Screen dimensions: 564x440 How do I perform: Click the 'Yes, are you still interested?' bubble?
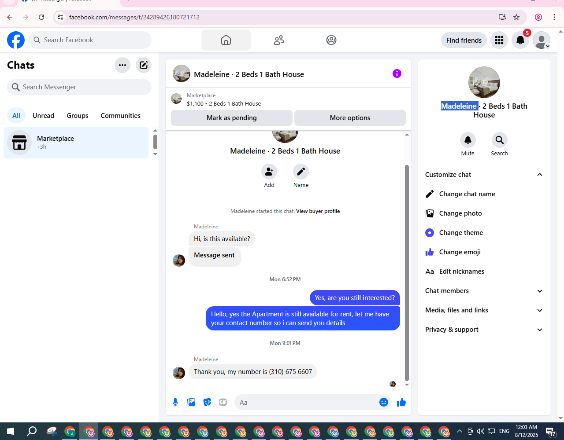point(355,298)
